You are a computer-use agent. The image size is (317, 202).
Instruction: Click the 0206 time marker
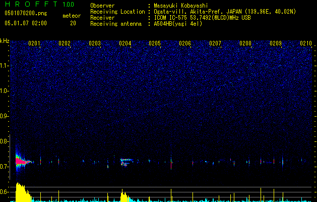[185, 43]
